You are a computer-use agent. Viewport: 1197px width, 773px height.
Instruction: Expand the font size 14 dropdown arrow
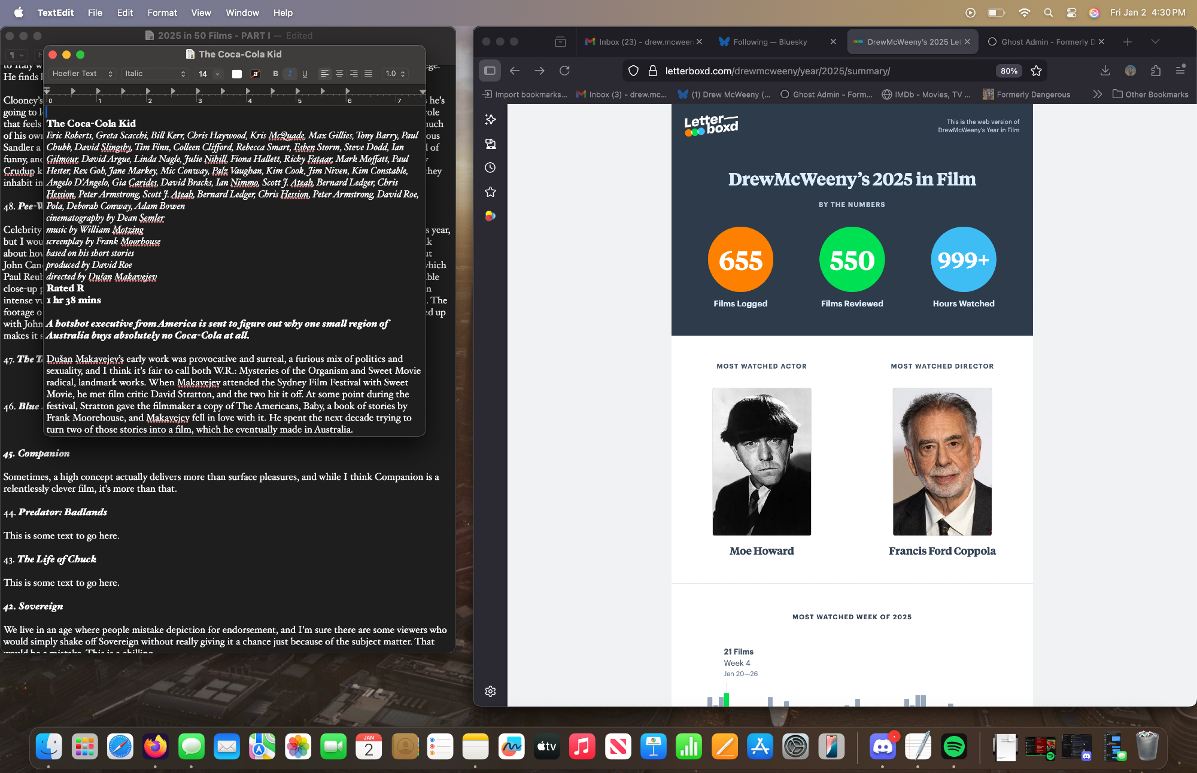[217, 74]
